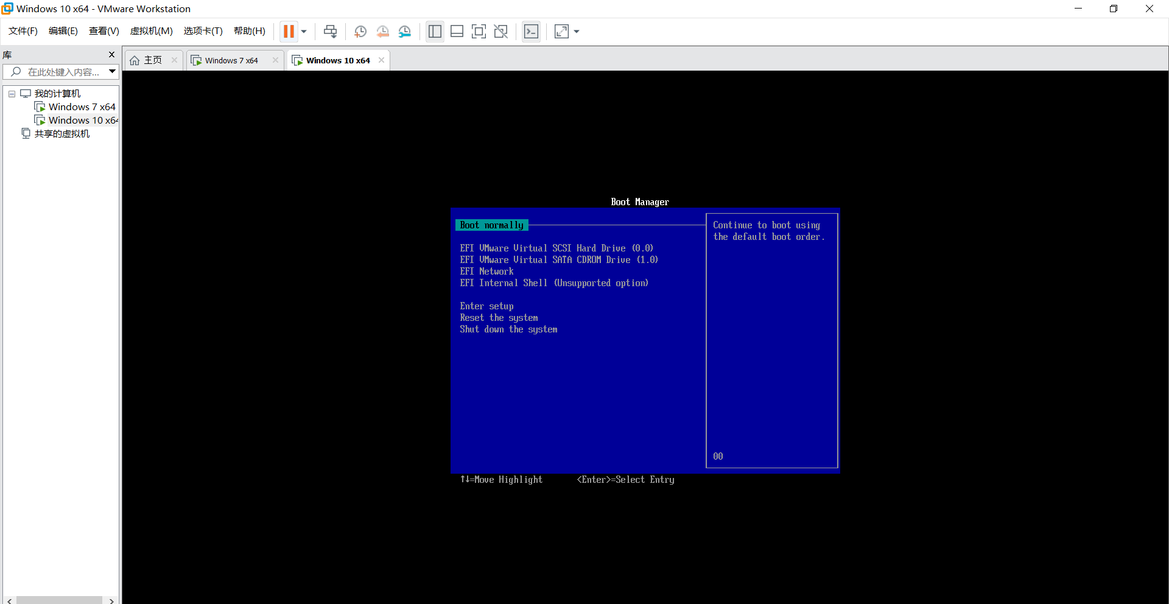
Task: Enable Unity mode
Action: [x=500, y=31]
